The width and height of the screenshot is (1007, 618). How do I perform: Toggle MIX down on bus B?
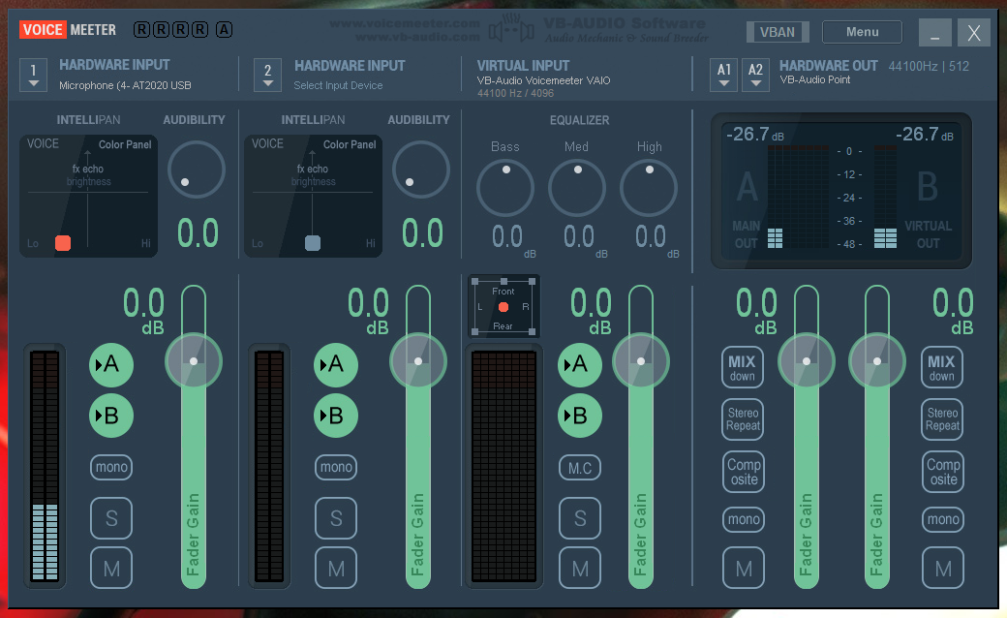941,367
